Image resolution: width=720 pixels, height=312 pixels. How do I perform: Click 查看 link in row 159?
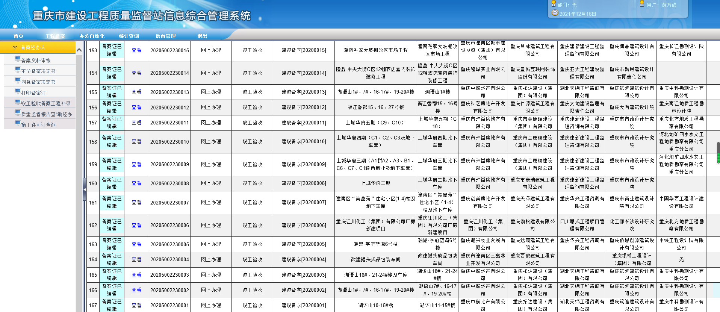coord(136,164)
